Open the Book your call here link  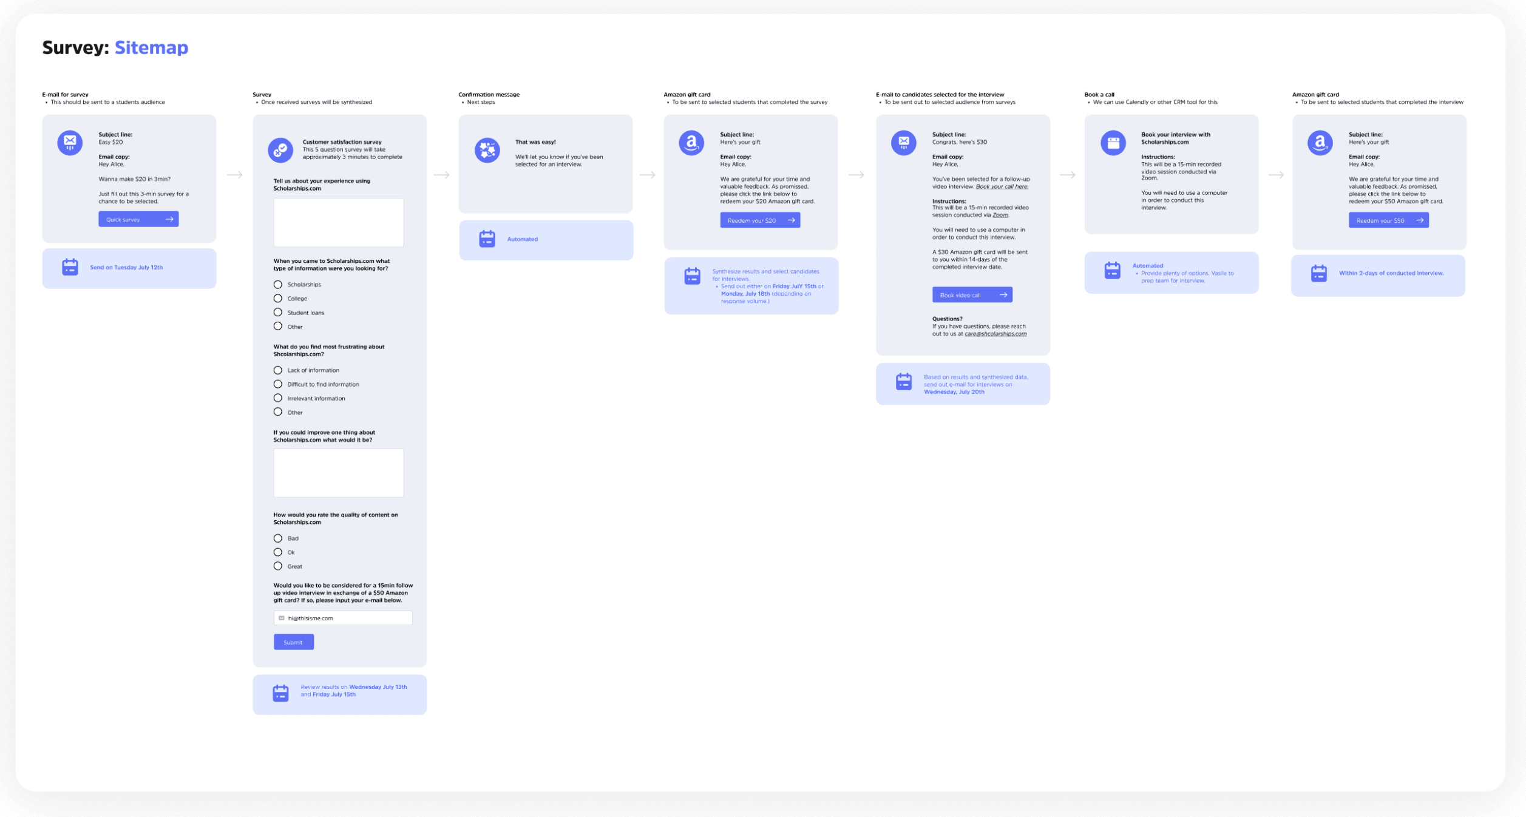point(1002,186)
